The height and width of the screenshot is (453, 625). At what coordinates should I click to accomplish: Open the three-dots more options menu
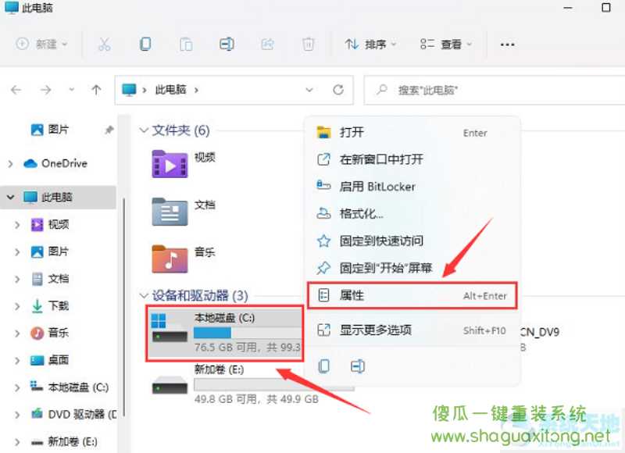pos(507,45)
